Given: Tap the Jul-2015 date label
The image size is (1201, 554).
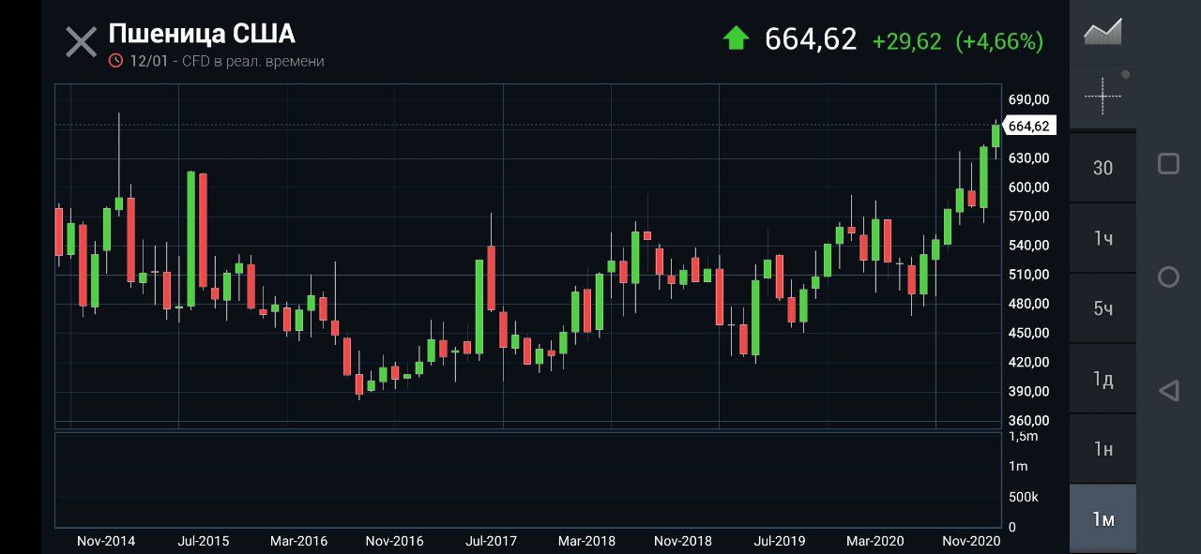Looking at the screenshot, I should pyautogui.click(x=204, y=541).
